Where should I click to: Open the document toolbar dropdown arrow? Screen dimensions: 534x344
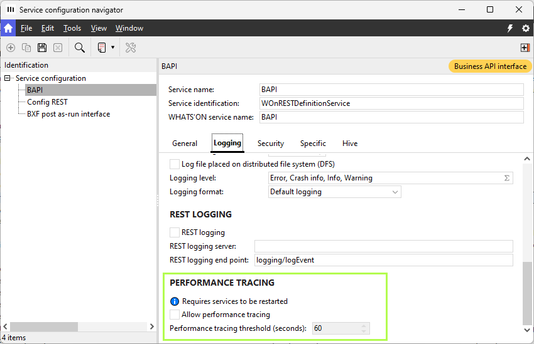pyautogui.click(x=113, y=48)
